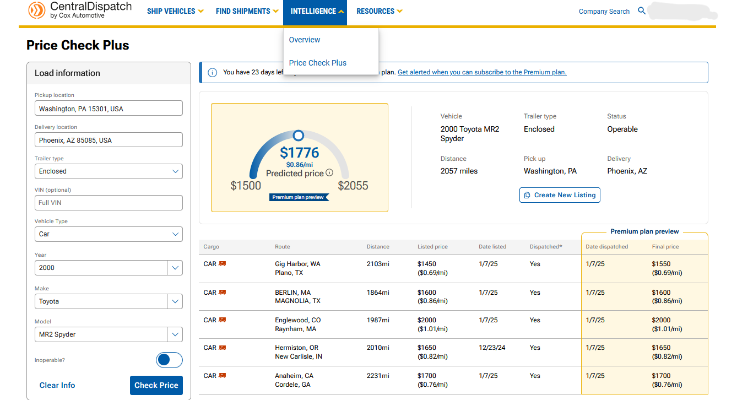The image size is (737, 400).
Task: Click the Distance column header
Action: [378, 247]
